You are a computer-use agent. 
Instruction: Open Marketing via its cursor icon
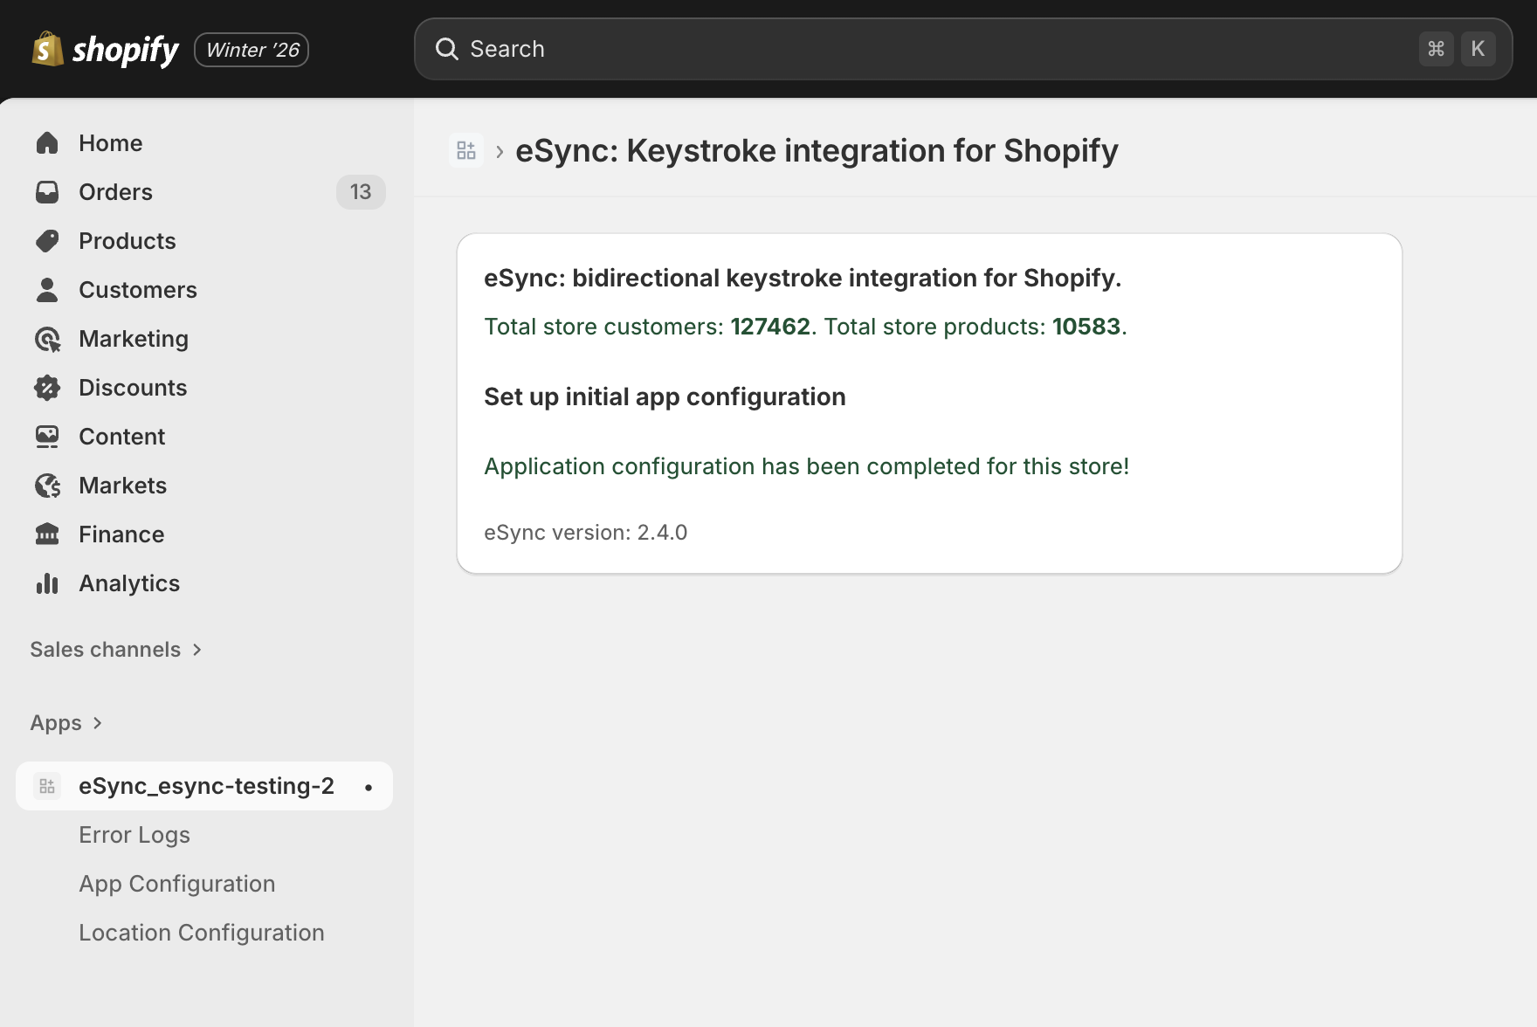48,338
